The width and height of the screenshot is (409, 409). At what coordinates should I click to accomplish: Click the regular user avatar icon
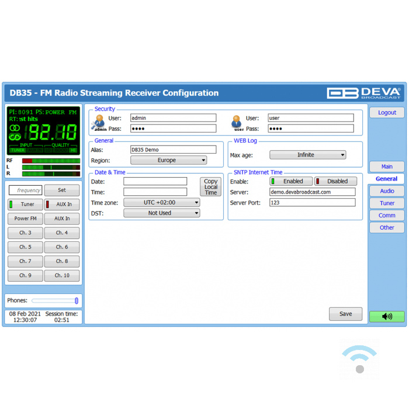click(237, 123)
